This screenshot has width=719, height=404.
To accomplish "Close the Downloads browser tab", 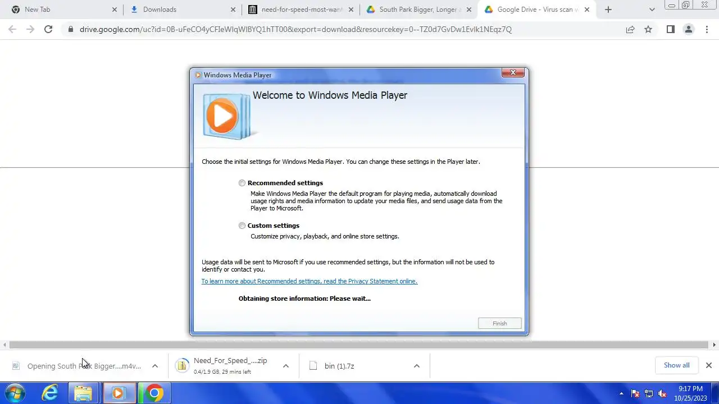I will (x=233, y=10).
